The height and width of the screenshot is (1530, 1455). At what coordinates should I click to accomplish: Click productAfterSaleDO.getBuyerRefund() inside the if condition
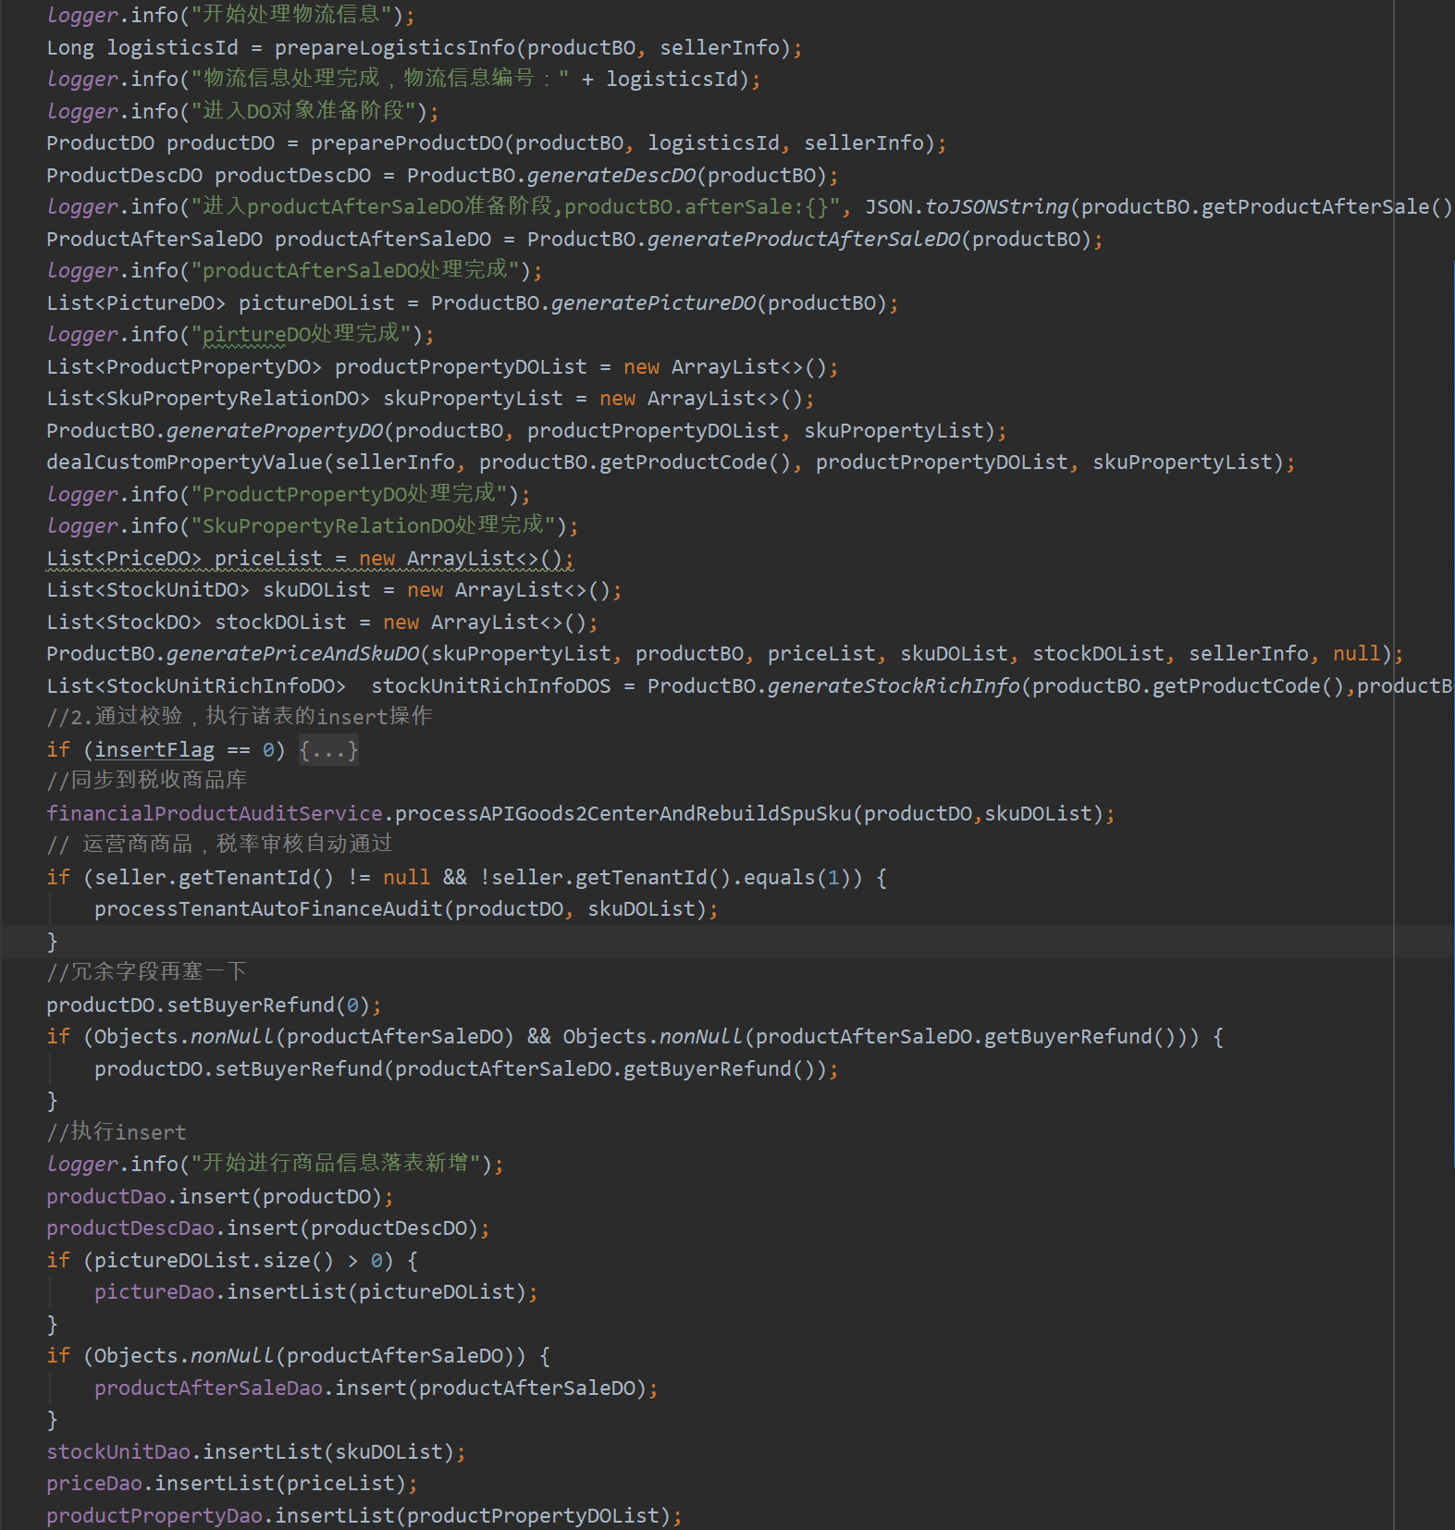[970, 1037]
